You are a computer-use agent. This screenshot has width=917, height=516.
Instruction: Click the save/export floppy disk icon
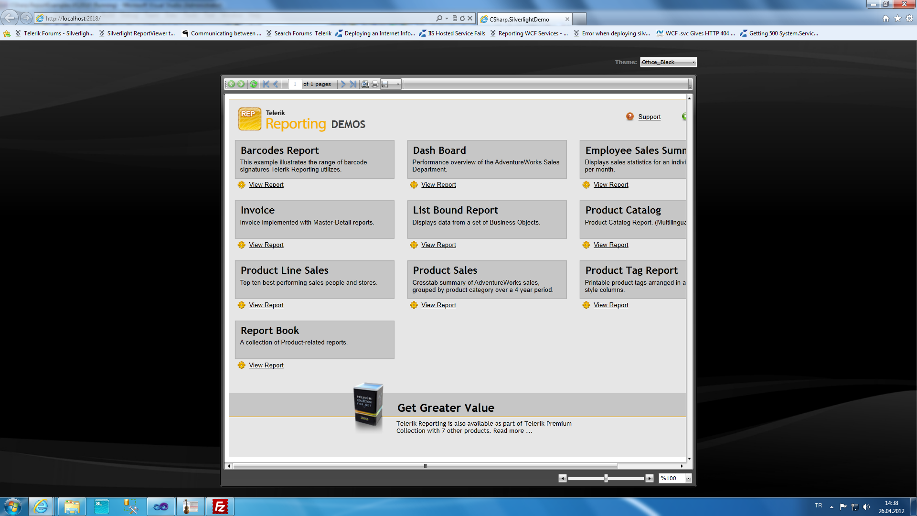click(x=385, y=84)
